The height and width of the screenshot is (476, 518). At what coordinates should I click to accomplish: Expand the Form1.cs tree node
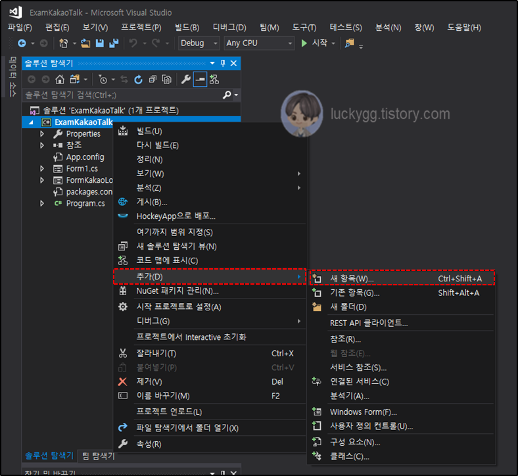click(x=42, y=169)
